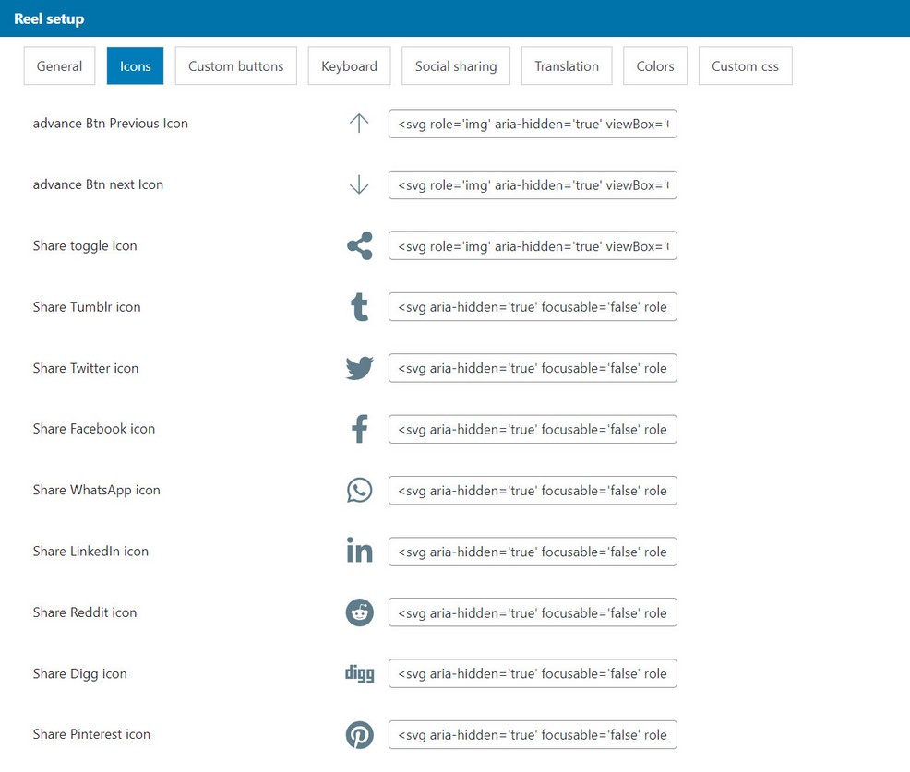Image resolution: width=910 pixels, height=772 pixels.
Task: Click the Twitter bird icon preview
Action: 359,368
